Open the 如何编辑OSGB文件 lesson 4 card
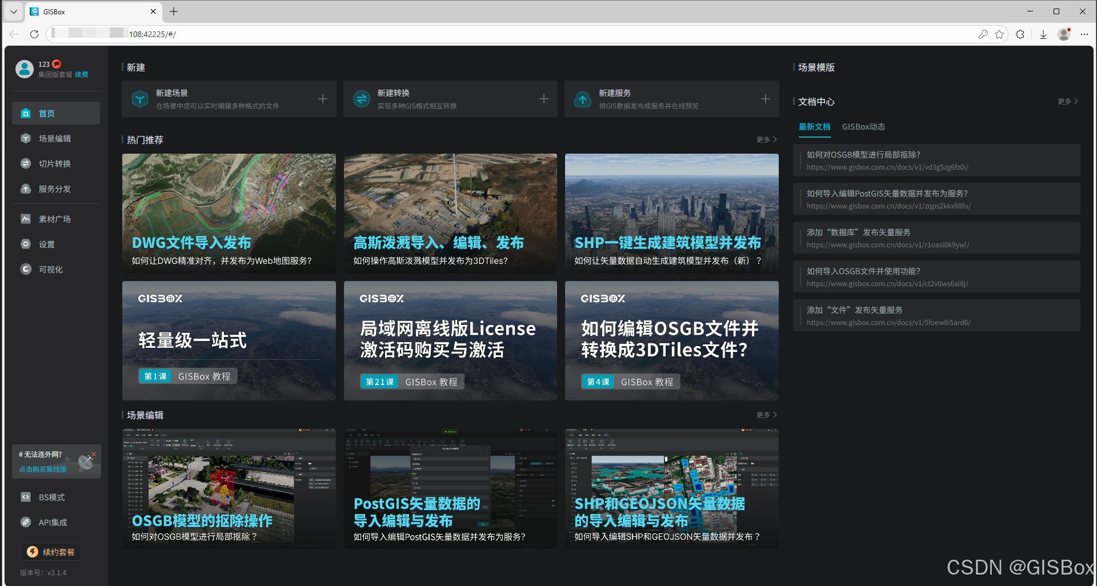1097x586 pixels. [x=672, y=340]
